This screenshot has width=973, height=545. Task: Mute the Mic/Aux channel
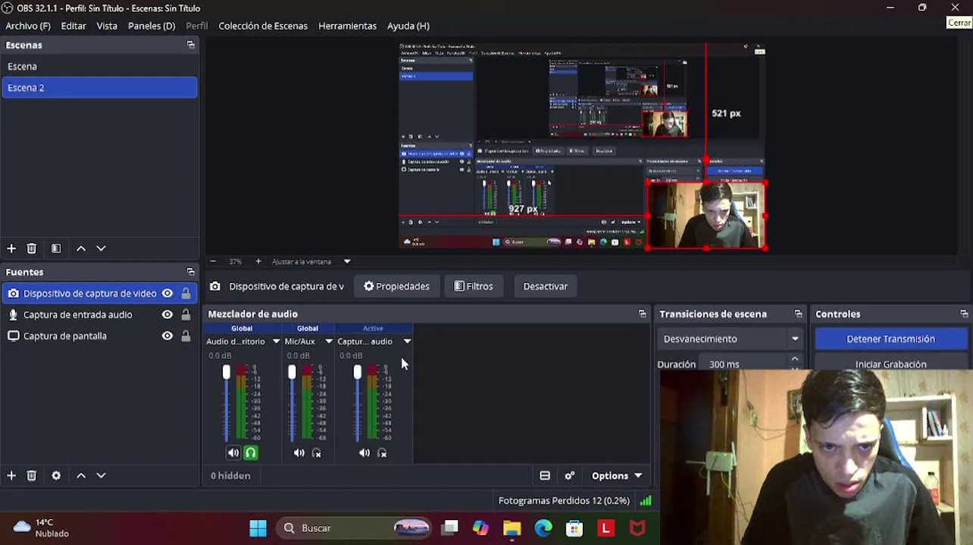(299, 453)
